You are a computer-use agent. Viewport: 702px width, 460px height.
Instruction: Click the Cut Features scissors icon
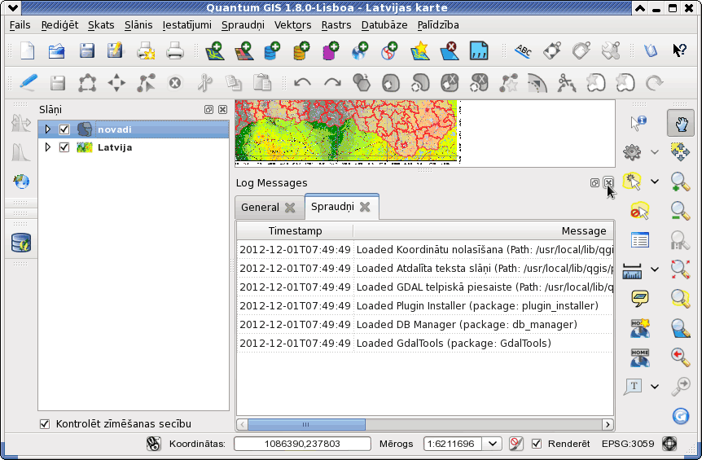pyautogui.click(x=204, y=83)
